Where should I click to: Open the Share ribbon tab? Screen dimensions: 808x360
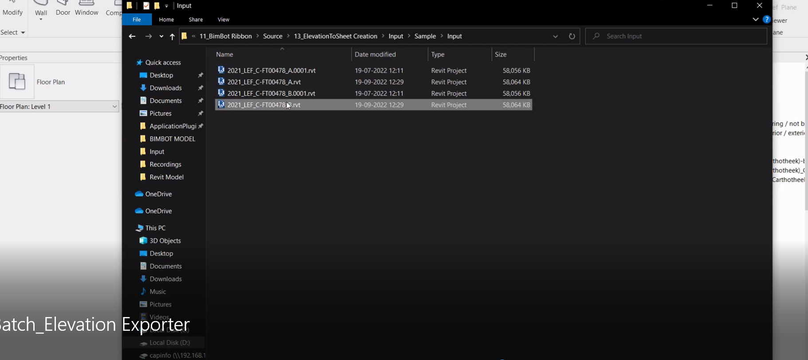tap(196, 19)
